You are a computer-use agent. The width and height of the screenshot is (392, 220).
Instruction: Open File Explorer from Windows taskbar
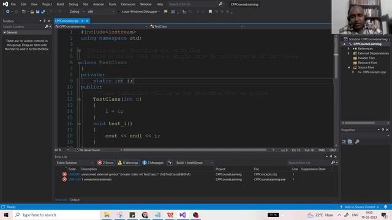(x=107, y=215)
